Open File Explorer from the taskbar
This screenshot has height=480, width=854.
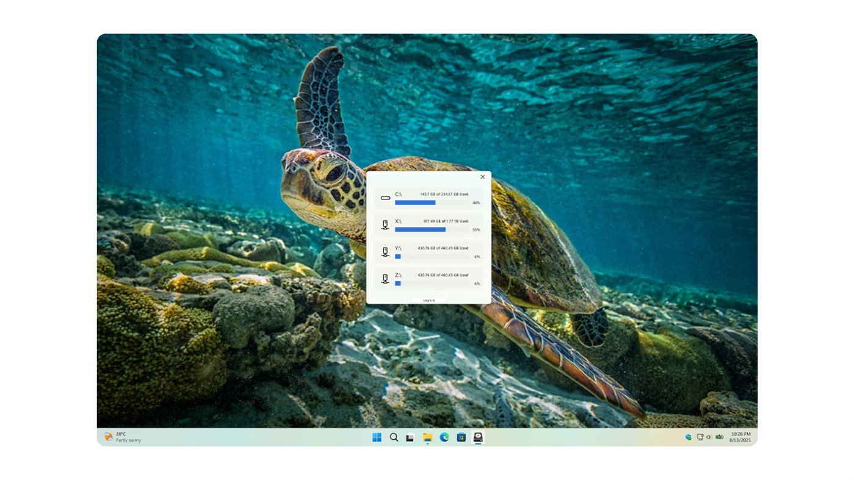[427, 437]
